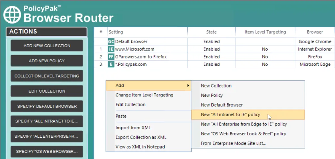
Task: Choose Paste from the context menu
Action: [149, 116]
